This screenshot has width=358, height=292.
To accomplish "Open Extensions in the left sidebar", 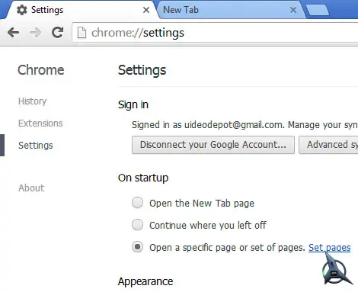I will tap(40, 124).
